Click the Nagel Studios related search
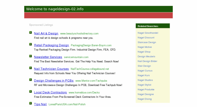This screenshot has width=197, height=107. (x=145, y=80)
